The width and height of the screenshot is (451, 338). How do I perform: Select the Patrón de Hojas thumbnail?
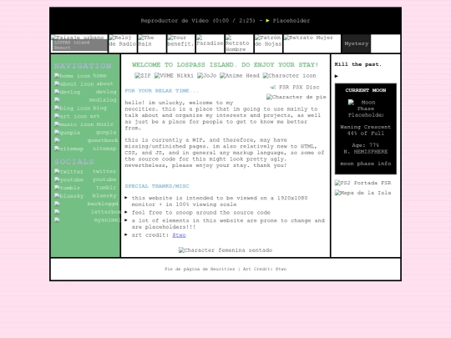(x=268, y=43)
